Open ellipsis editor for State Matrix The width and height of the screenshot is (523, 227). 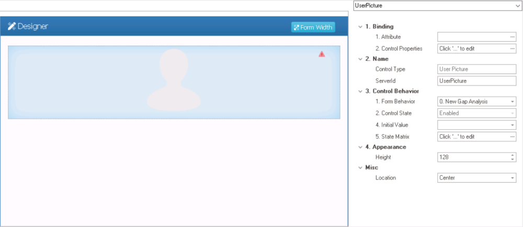tap(513, 137)
